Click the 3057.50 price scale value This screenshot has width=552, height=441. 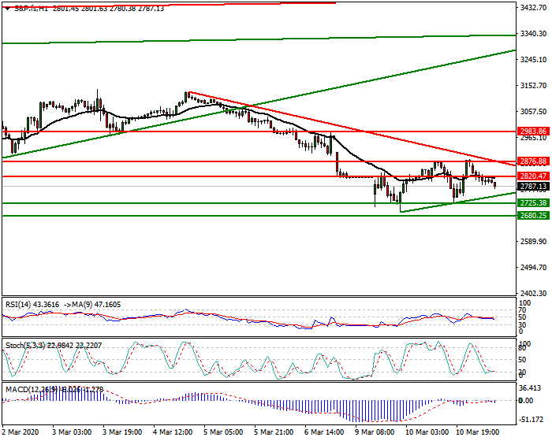533,112
